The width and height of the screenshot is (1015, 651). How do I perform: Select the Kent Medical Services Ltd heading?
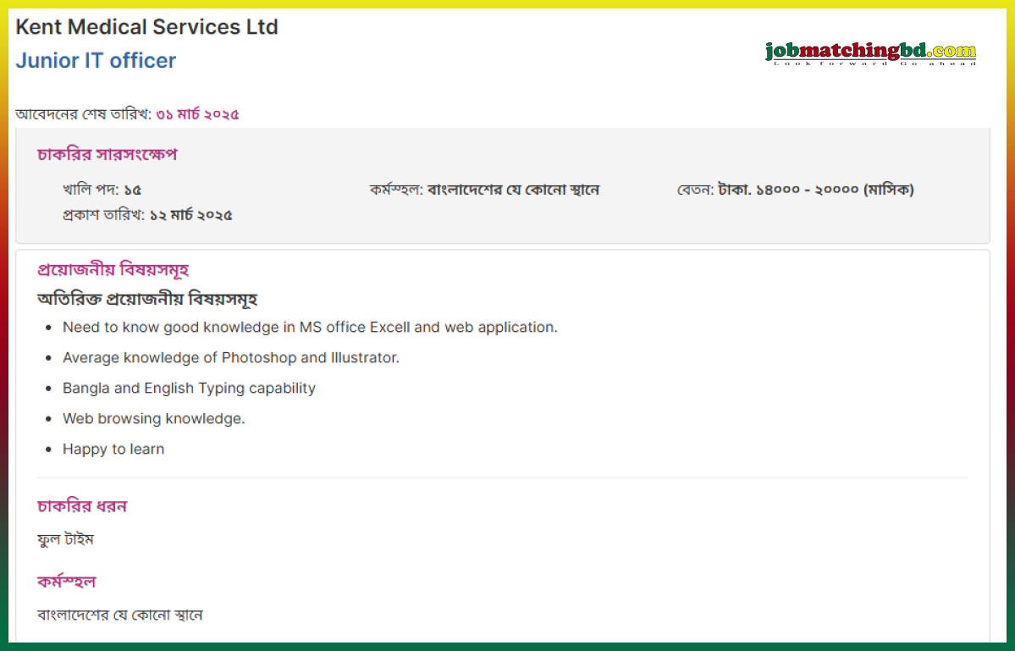point(146,26)
